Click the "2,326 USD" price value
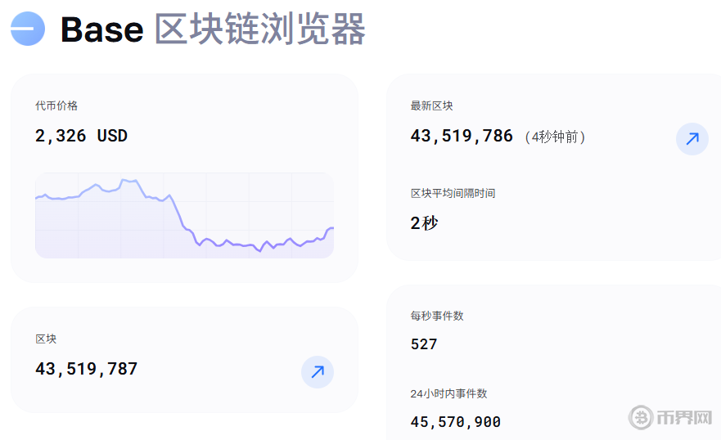The width and height of the screenshot is (721, 440). point(81,136)
